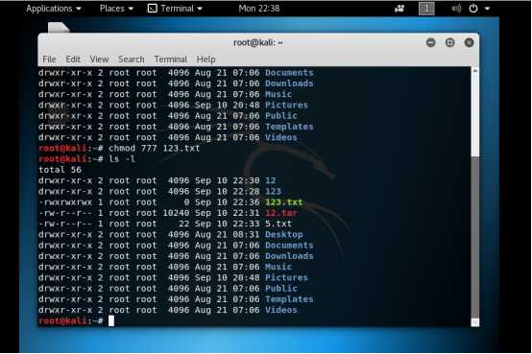532x354 pixels.
Task: Select workspace indicator 1
Action: 426,9
